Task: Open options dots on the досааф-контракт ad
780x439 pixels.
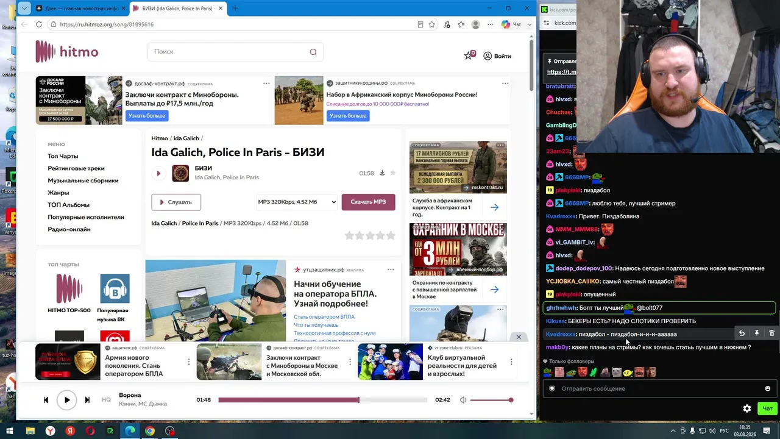Action: pyautogui.click(x=266, y=84)
